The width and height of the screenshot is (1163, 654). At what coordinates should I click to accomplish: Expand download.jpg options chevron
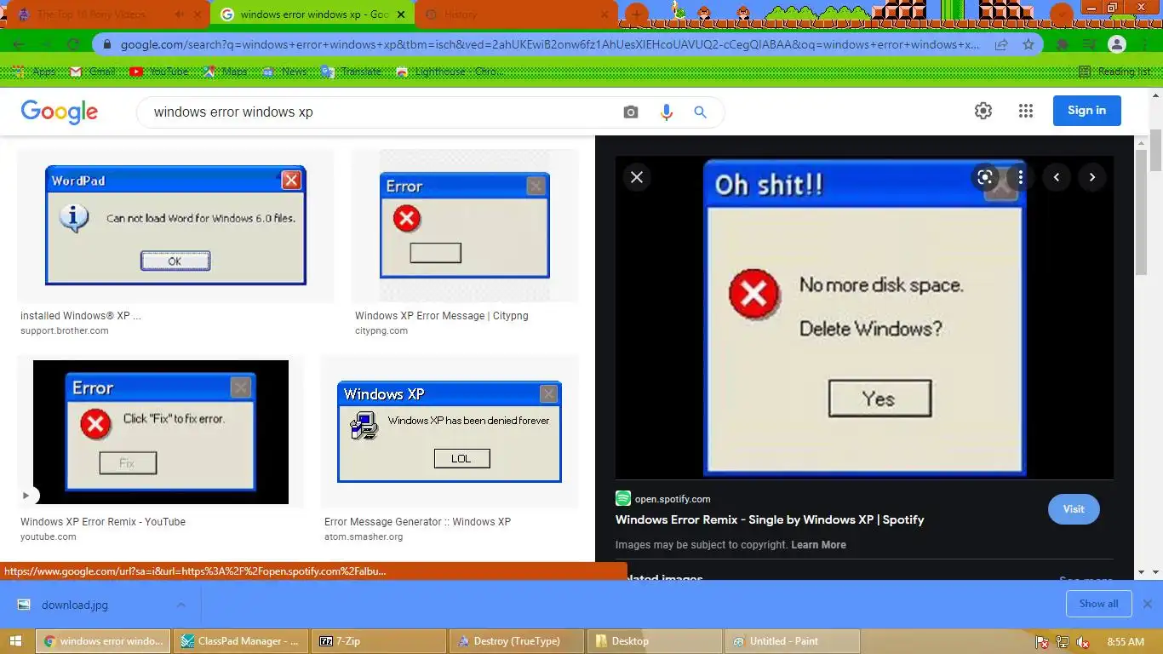tap(181, 605)
